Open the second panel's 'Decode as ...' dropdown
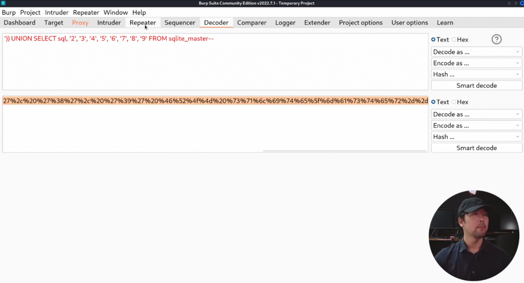 point(476,114)
